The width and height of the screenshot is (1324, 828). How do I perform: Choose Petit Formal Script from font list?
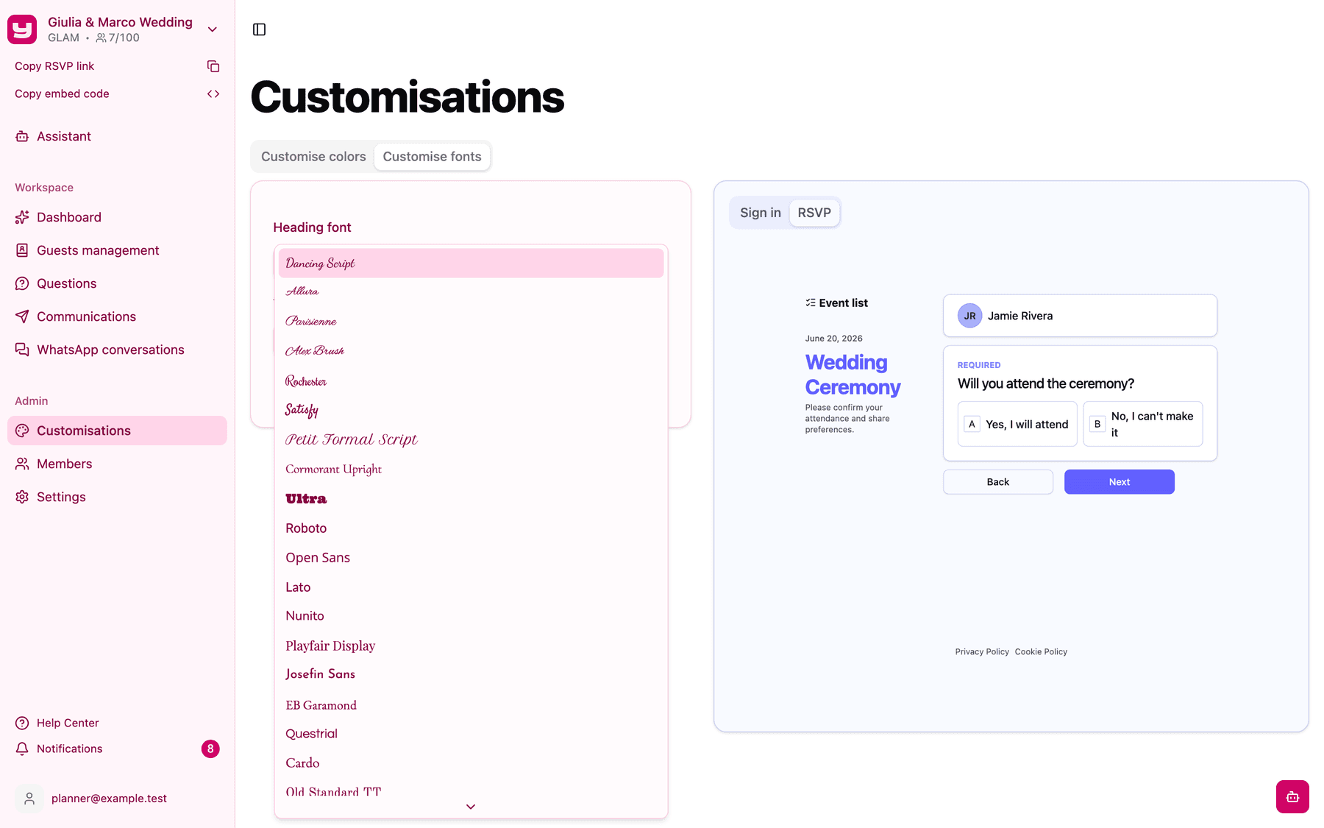pyautogui.click(x=471, y=439)
